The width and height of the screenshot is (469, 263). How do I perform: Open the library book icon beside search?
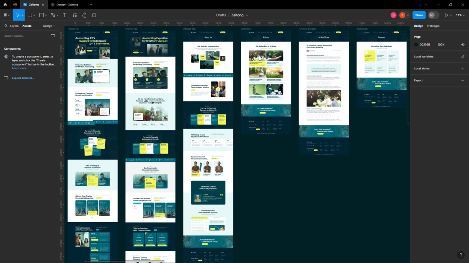click(x=53, y=36)
